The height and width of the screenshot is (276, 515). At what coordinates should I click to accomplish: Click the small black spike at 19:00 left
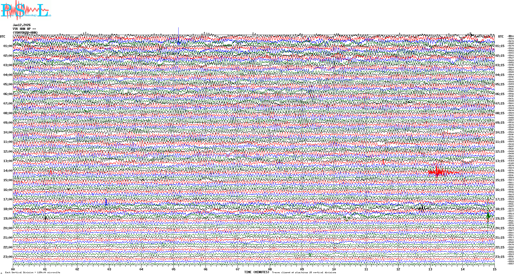tap(46, 218)
